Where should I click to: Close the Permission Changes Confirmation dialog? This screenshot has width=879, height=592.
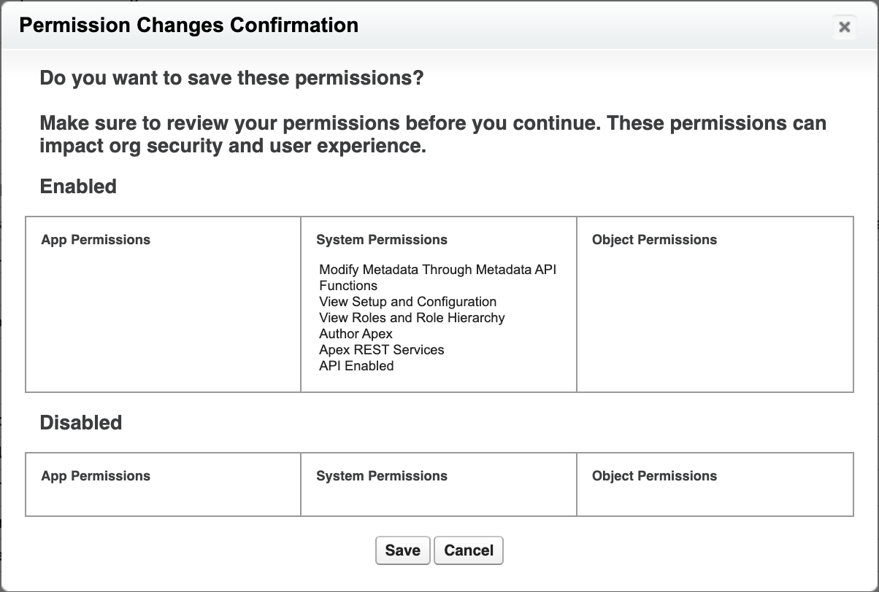(x=844, y=27)
